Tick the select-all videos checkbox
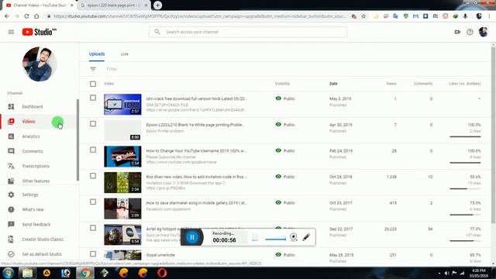The image size is (496, 279). tap(93, 84)
